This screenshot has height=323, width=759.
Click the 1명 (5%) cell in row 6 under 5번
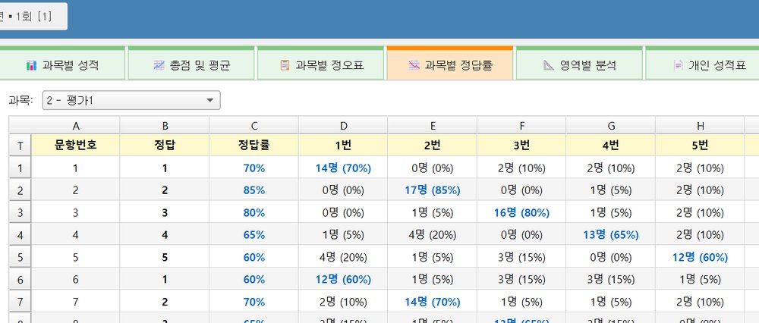(700, 280)
